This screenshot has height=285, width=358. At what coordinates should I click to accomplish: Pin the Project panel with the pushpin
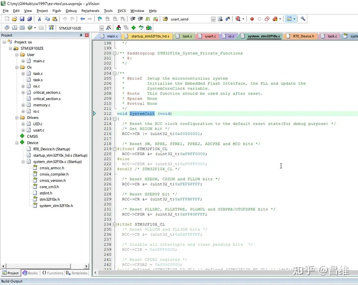(x=81, y=35)
